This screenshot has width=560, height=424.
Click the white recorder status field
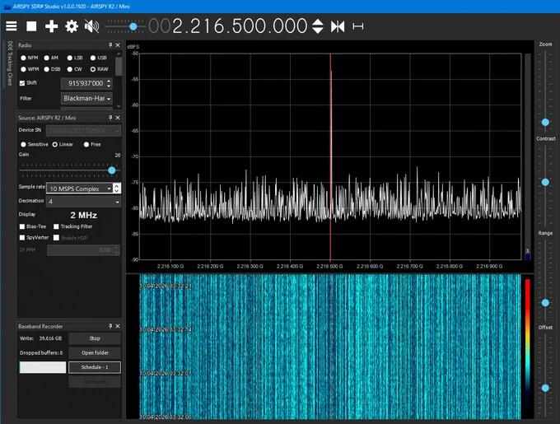click(x=43, y=367)
